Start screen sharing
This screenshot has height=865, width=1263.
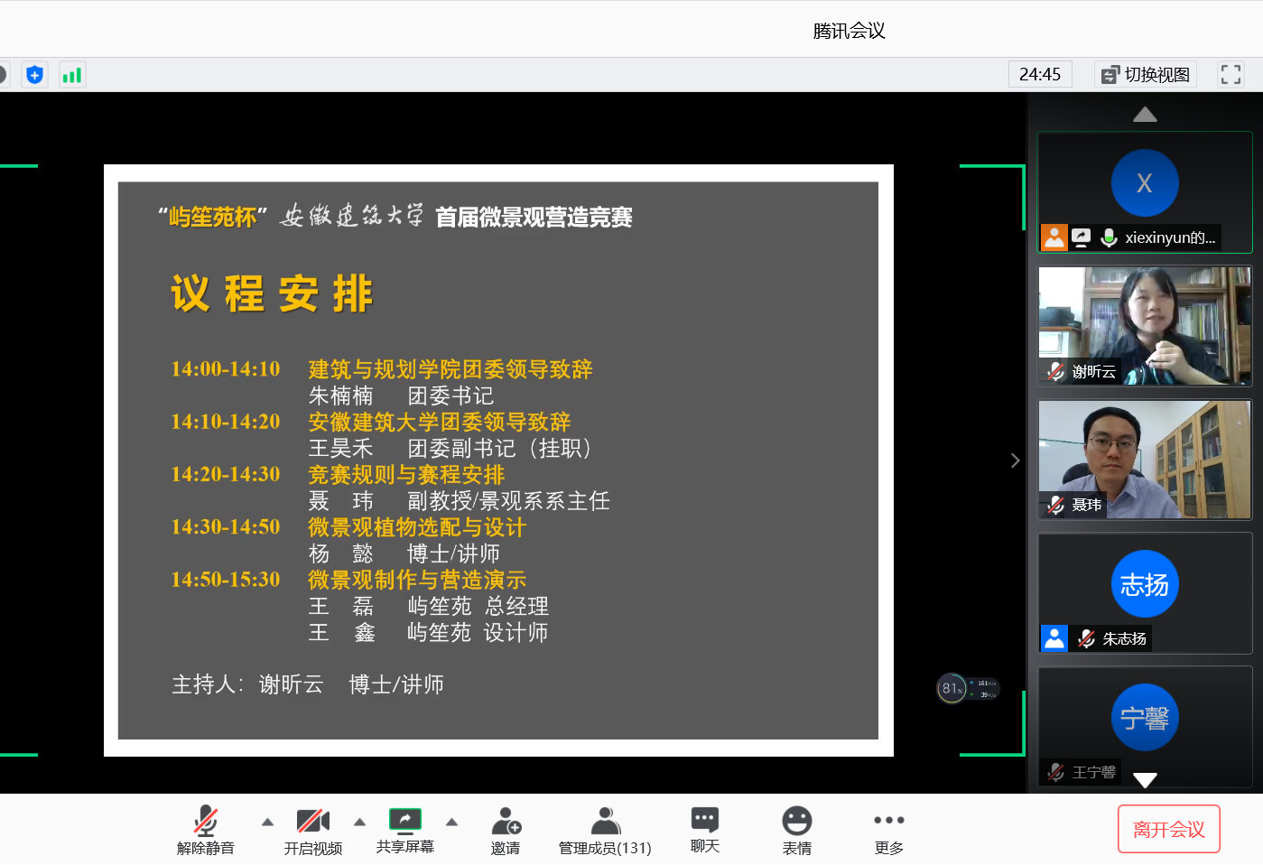(404, 830)
